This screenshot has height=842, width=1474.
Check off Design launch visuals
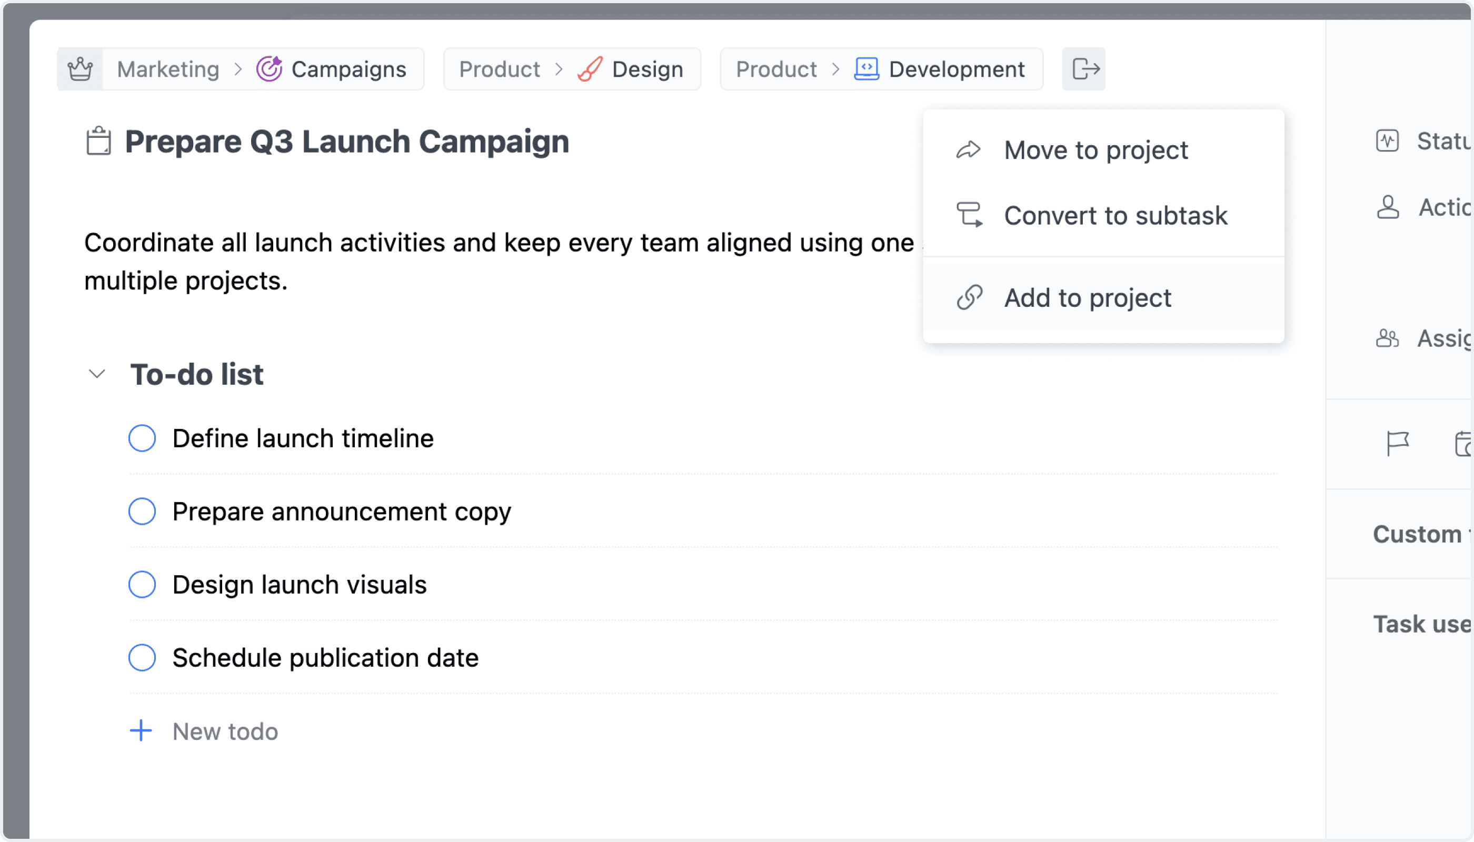142,585
